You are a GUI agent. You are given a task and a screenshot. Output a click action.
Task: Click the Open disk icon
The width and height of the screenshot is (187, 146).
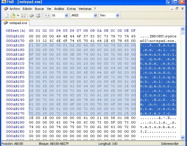[38, 16]
